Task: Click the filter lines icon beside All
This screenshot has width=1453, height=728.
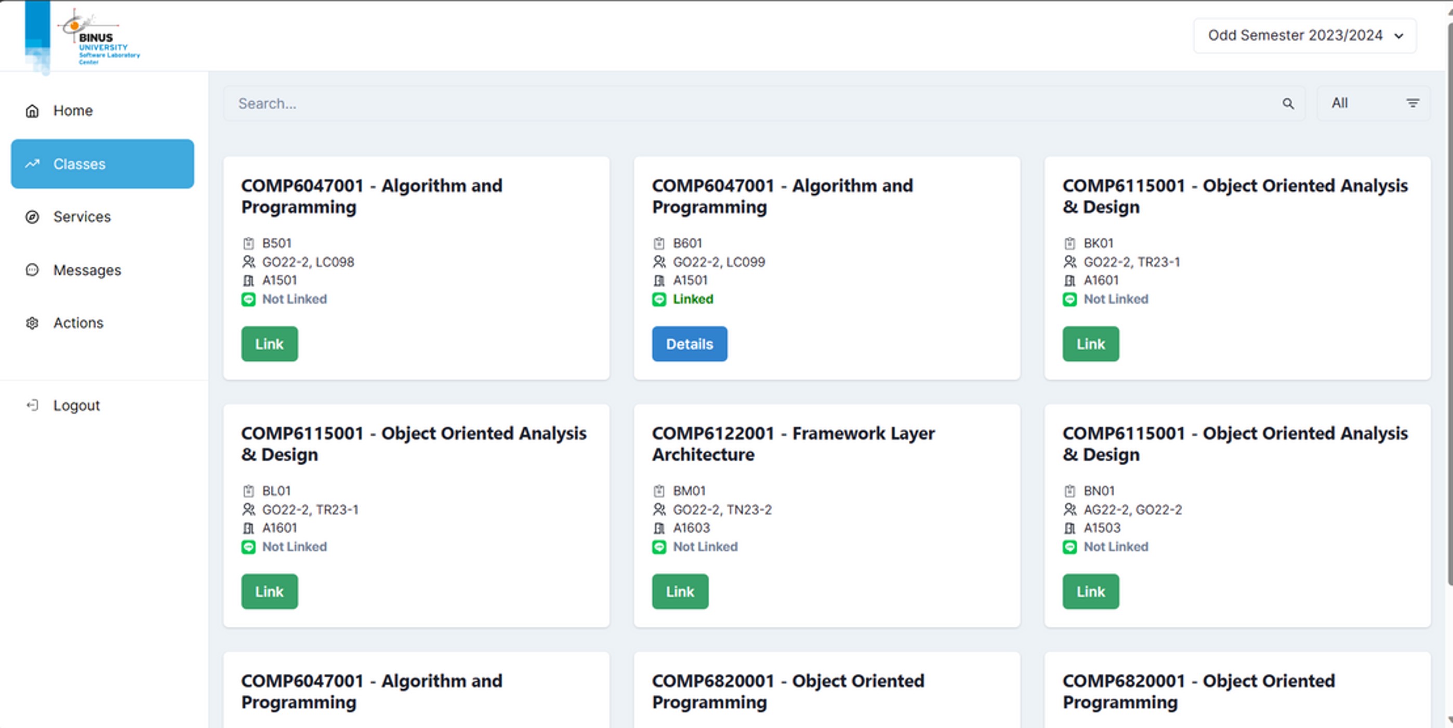Action: pos(1412,103)
